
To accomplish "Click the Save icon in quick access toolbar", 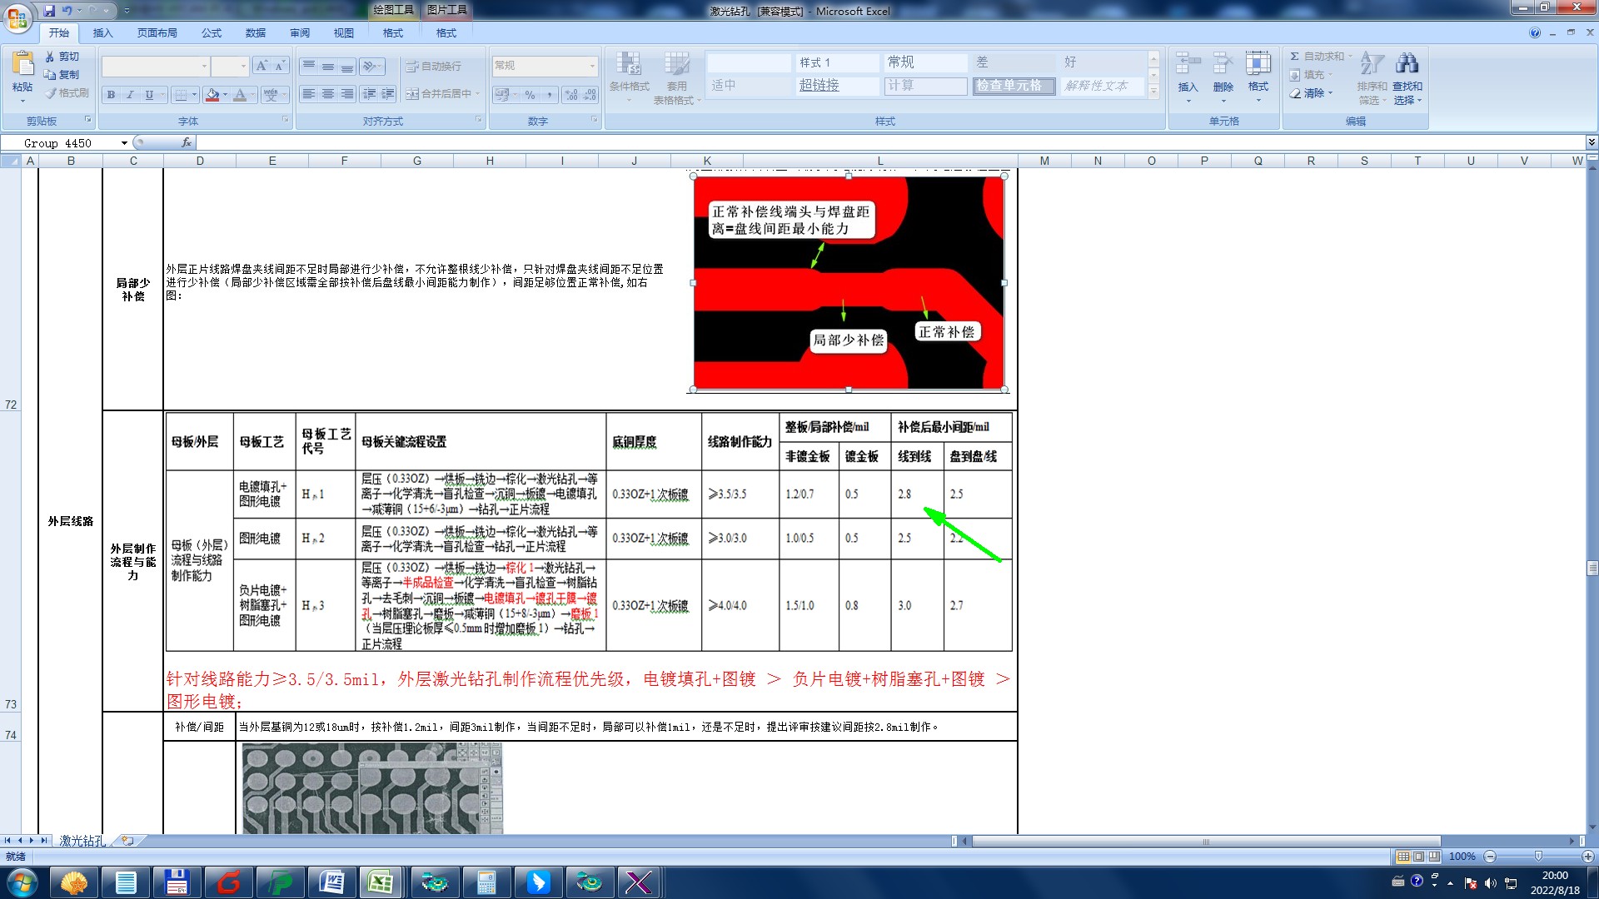I will pyautogui.click(x=49, y=11).
